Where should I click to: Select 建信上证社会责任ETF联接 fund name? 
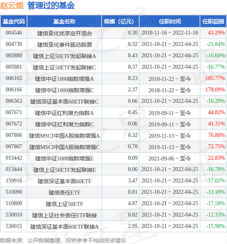pos(64,215)
